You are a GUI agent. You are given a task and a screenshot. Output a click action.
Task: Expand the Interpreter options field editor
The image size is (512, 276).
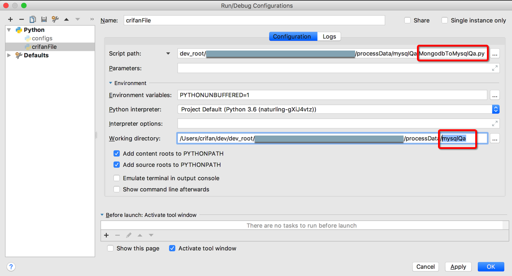point(495,123)
